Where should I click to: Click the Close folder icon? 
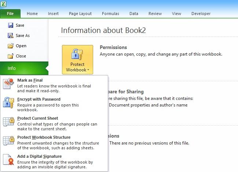tap(11, 56)
